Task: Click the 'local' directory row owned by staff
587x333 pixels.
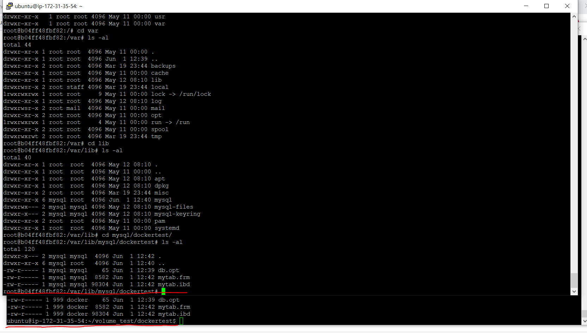Action: pyautogui.click(x=86, y=87)
